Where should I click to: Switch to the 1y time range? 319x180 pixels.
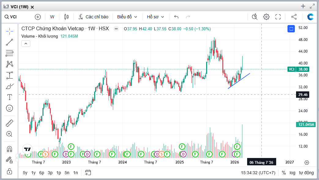[33, 173]
